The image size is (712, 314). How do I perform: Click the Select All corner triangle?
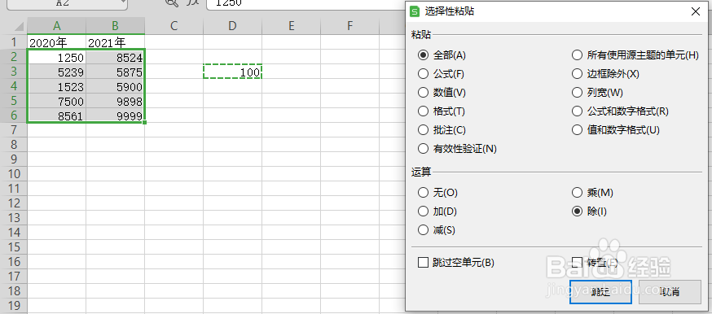[x=19, y=26]
